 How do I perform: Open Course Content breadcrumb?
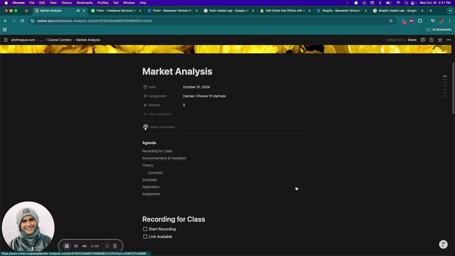[x=59, y=40]
